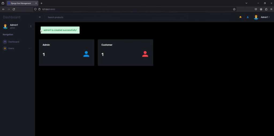Click the blue person icon on Admin card
This screenshot has width=274, height=136.
pyautogui.click(x=86, y=54)
